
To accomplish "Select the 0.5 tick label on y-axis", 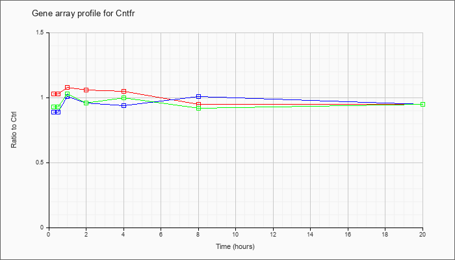I will click(x=40, y=162).
